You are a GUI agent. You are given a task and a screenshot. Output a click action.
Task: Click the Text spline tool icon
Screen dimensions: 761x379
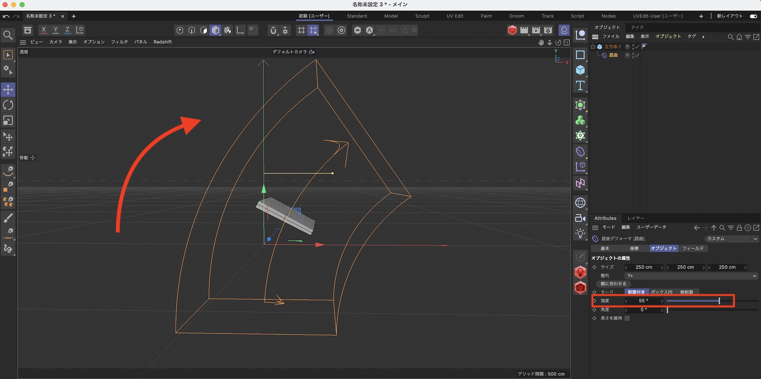580,86
